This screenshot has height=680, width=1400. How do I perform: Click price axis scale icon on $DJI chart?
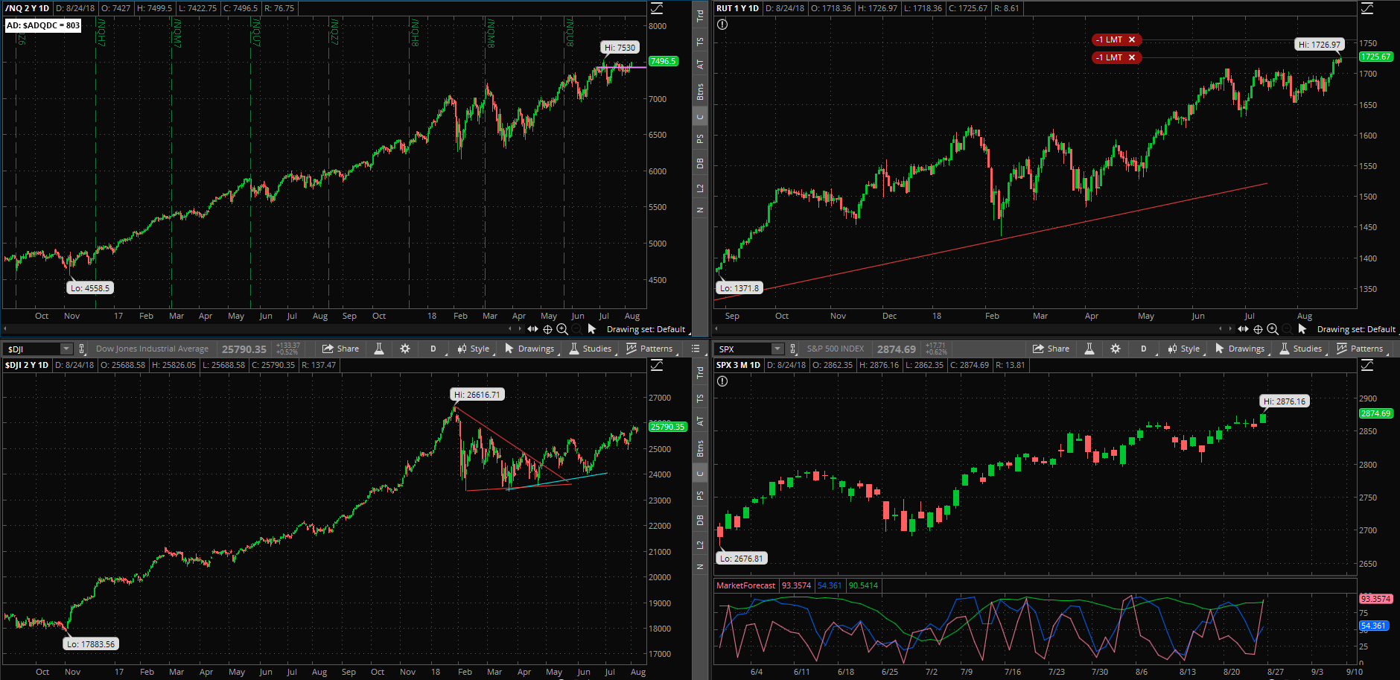pos(657,365)
